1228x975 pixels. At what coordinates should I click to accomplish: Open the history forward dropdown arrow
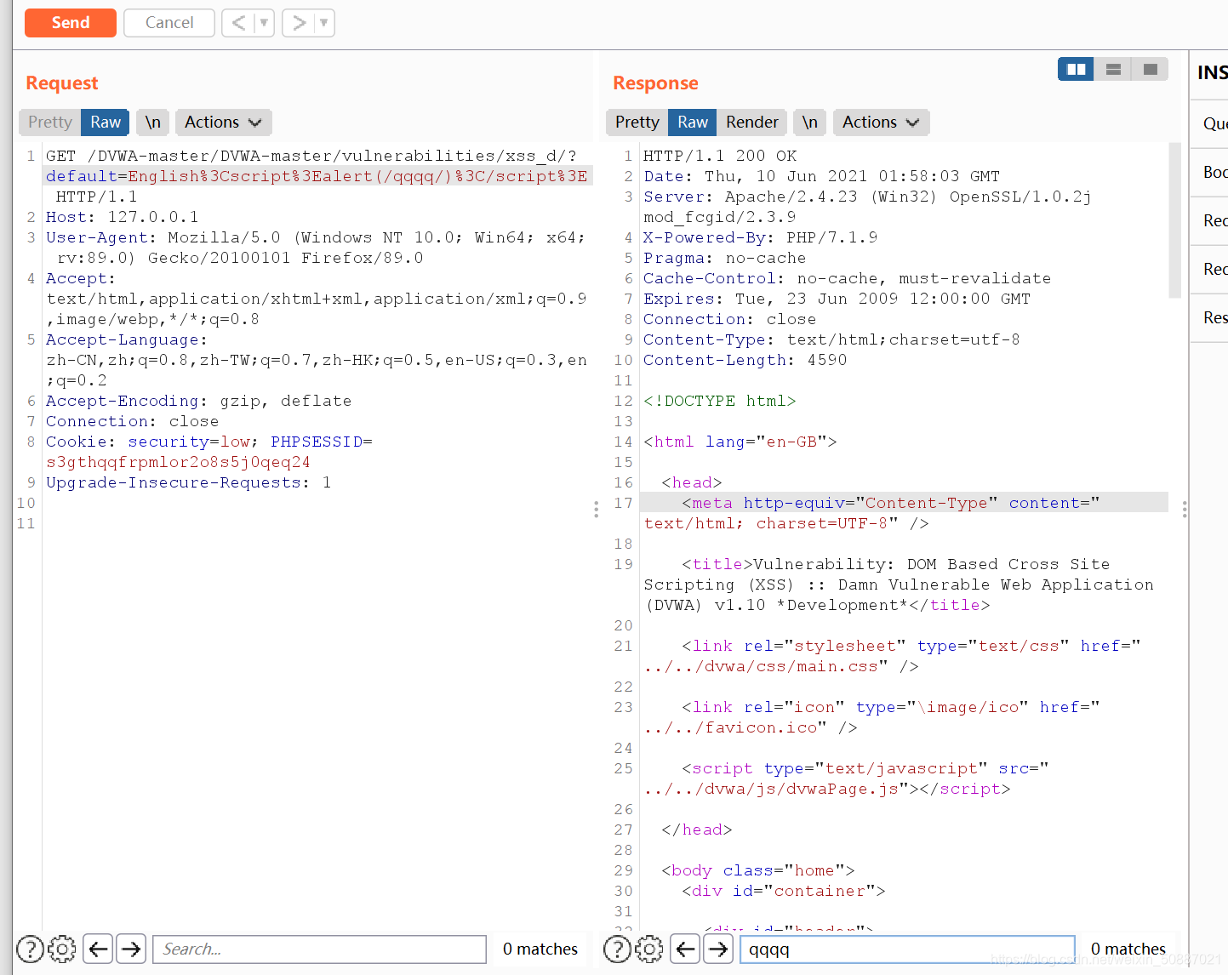click(x=324, y=23)
